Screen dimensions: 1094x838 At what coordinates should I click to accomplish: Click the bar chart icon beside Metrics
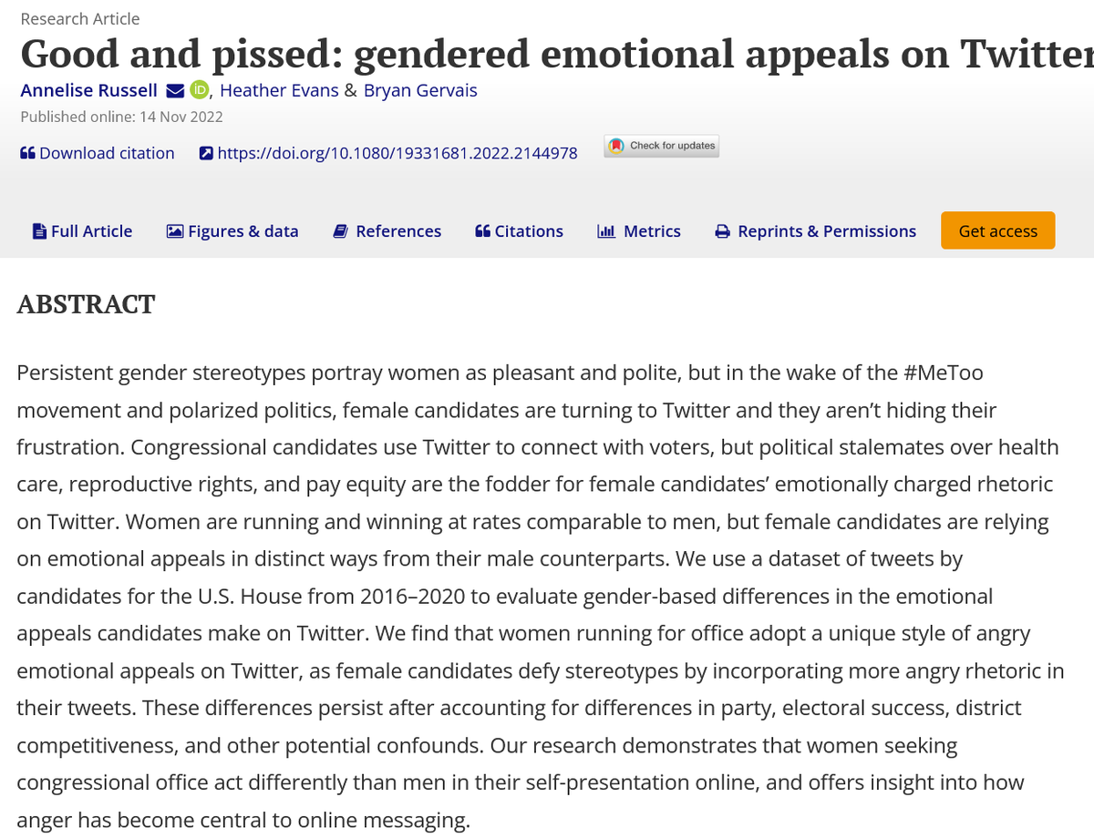point(606,231)
